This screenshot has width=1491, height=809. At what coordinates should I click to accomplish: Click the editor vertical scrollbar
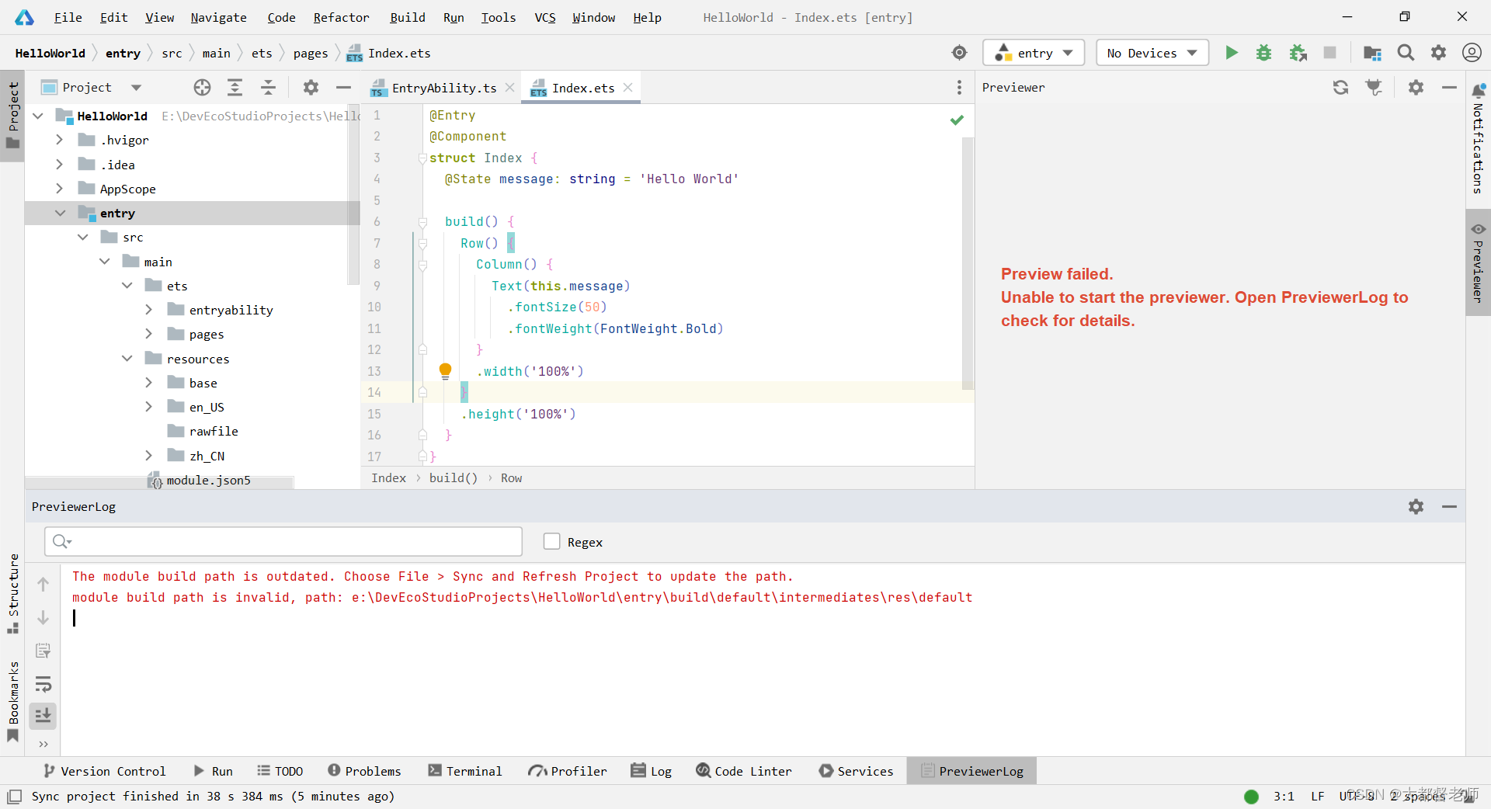968,262
